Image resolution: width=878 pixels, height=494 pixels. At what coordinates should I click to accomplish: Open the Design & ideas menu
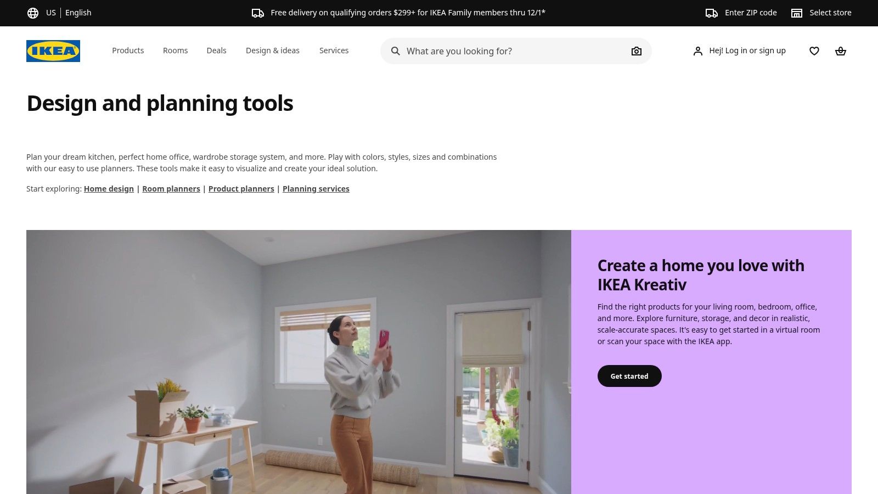(x=273, y=50)
